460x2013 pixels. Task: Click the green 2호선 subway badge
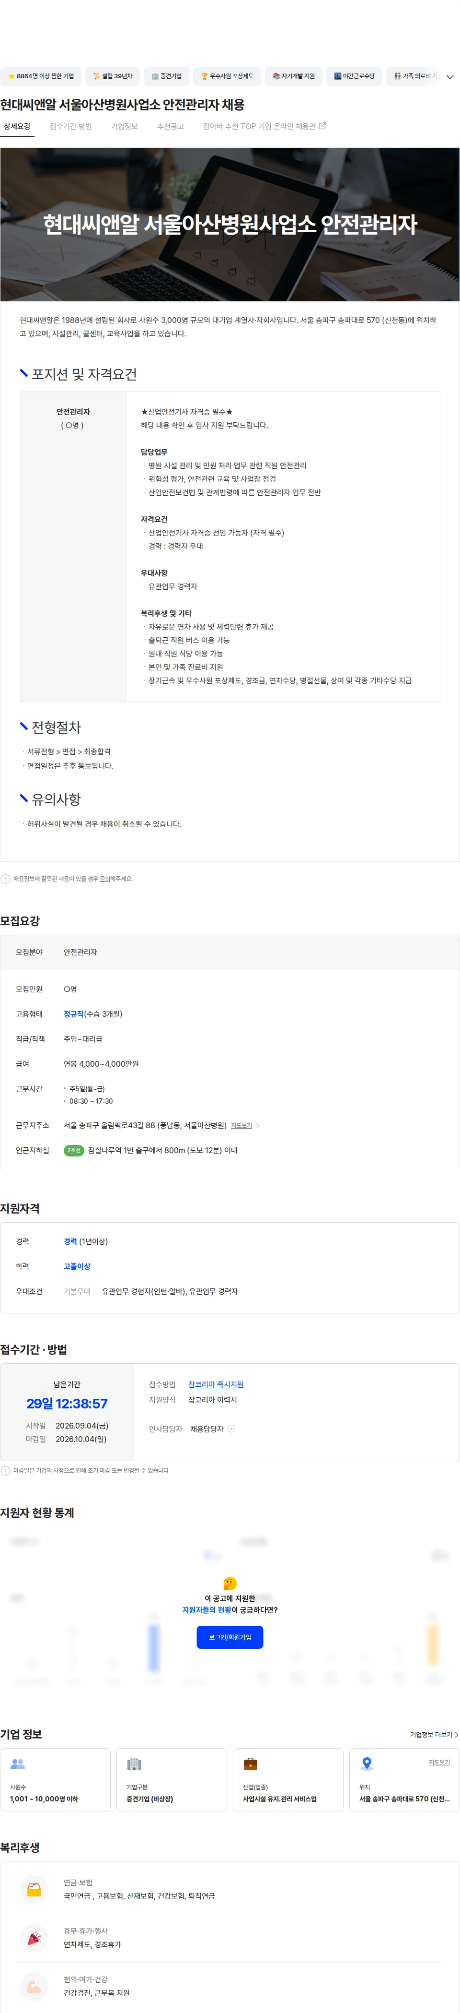click(74, 1150)
